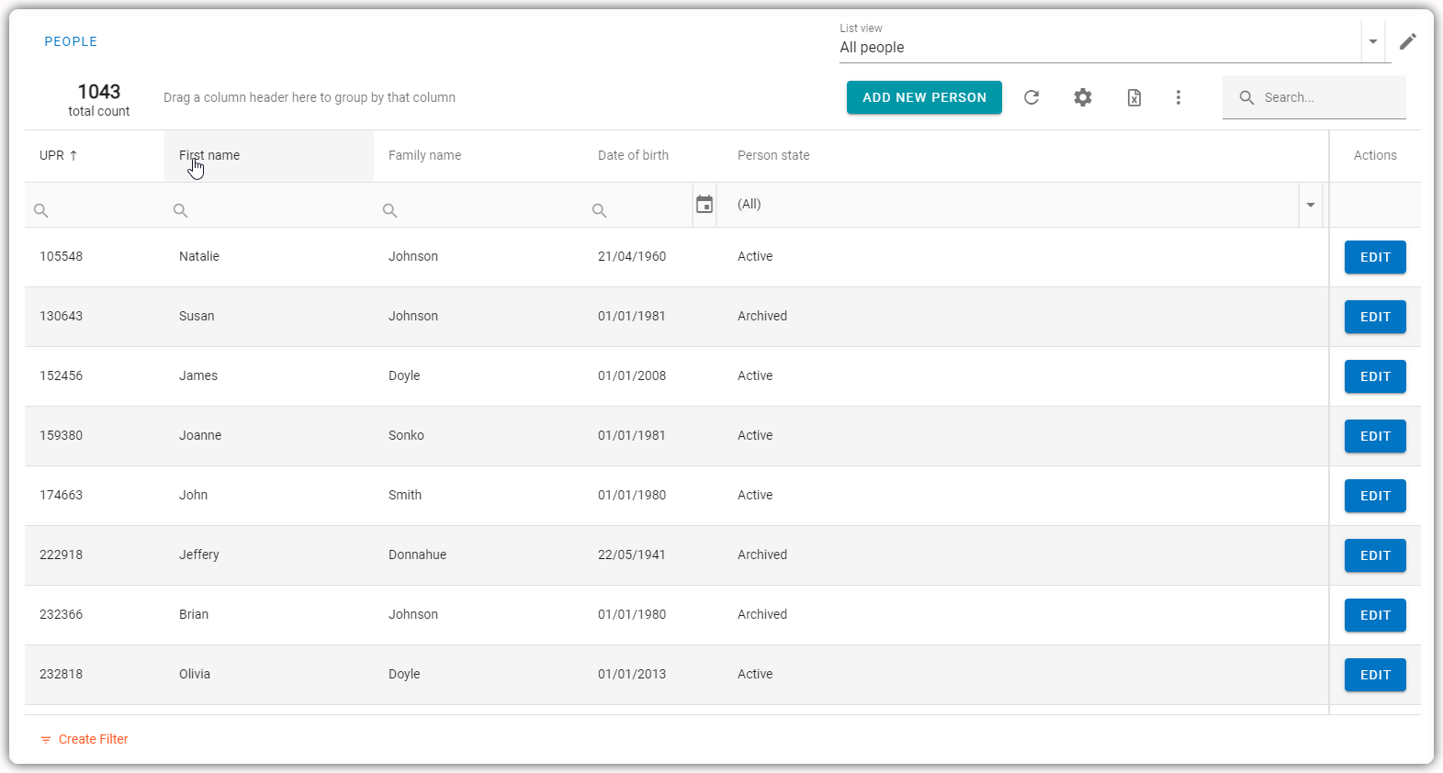1443x773 pixels.
Task: Click first name Natalie
Action: pyautogui.click(x=199, y=256)
